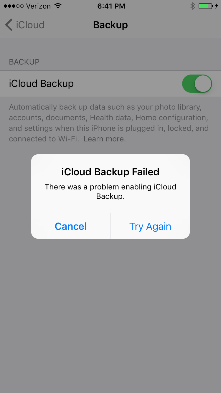Open the Learn more link
The image size is (221, 393).
(x=105, y=139)
